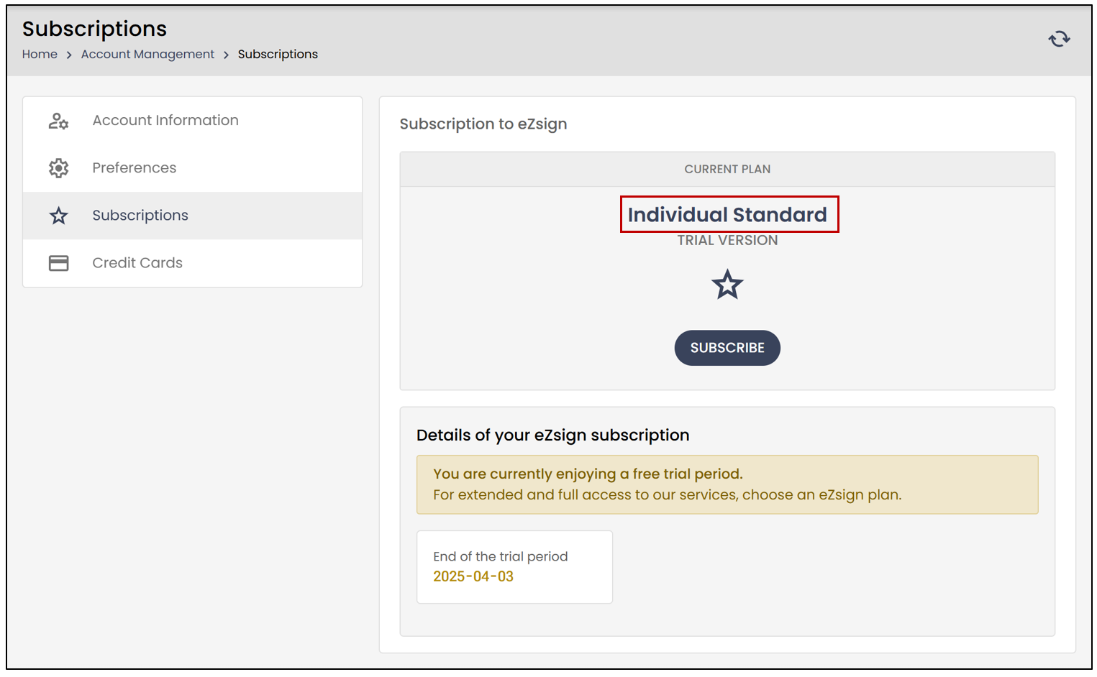Click the Individual Standard plan name
1097x677 pixels.
click(727, 215)
